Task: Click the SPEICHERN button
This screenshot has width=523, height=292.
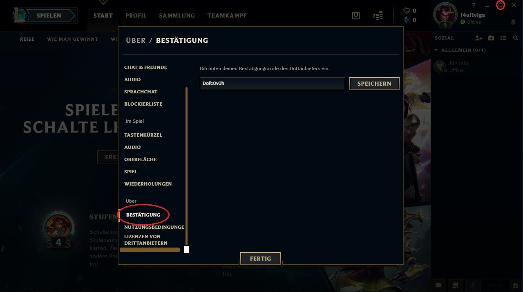Action: tap(374, 84)
